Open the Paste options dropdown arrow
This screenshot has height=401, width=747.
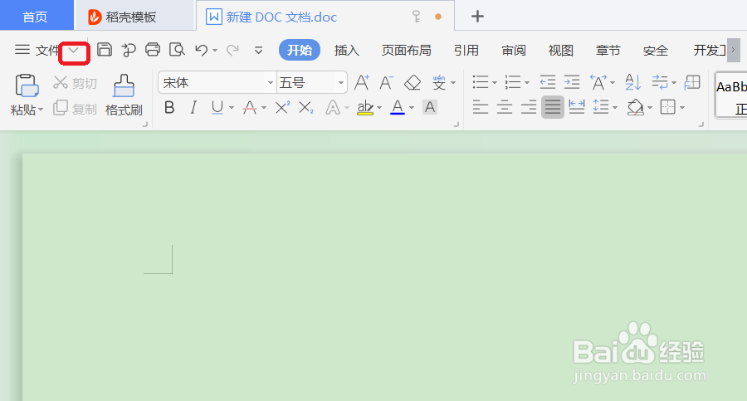click(x=41, y=110)
